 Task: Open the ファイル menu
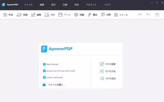pos(28,5)
